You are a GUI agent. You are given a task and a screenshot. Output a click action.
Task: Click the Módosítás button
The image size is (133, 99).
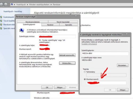pyautogui.click(x=67, y=63)
